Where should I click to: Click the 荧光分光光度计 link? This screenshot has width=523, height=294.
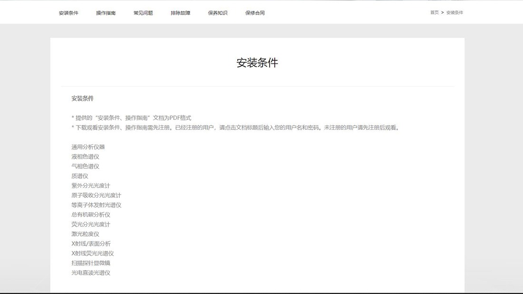pos(91,224)
